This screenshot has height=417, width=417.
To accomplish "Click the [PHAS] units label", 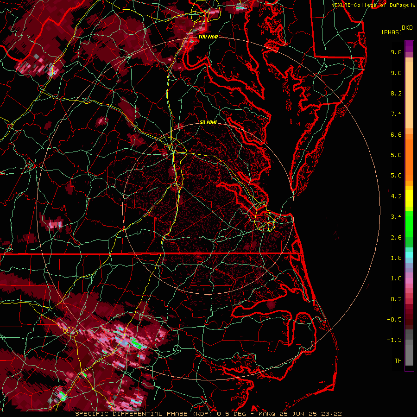I will 392,32.
